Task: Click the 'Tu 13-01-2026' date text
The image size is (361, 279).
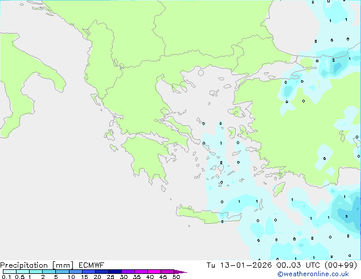Action: [x=239, y=265]
